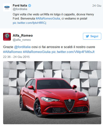Click the @forditalia mention in Alfa's reply
Viewport: 103px width, 125px height.
coord(22,47)
